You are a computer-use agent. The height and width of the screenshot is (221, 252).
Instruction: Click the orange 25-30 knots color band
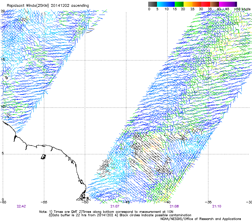pyautogui.click(x=197, y=4)
